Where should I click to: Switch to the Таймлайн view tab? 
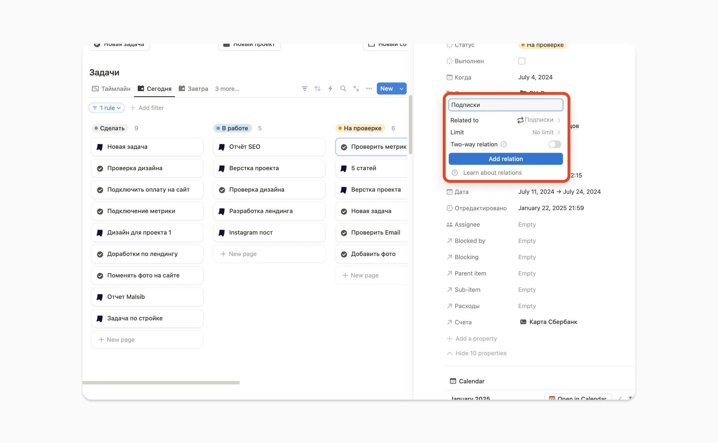tap(111, 89)
